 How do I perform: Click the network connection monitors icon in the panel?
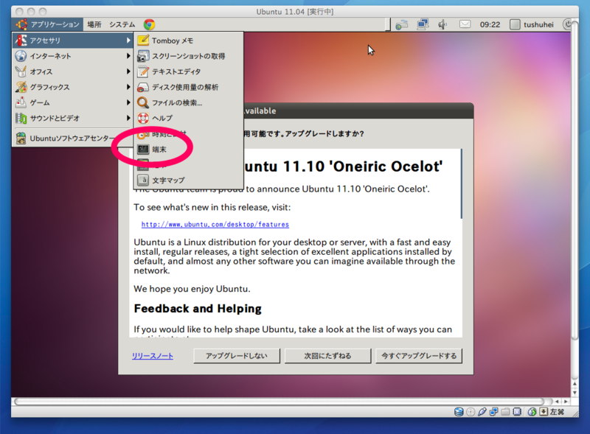coord(423,25)
